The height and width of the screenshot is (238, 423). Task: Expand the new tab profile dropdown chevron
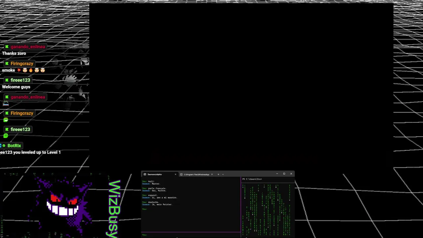pos(223,174)
